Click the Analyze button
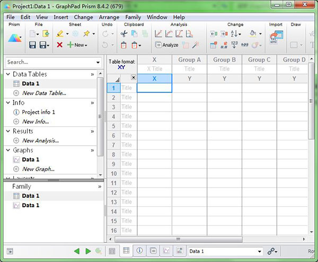Image resolution: width=318 pixels, height=262 pixels. [x=167, y=45]
